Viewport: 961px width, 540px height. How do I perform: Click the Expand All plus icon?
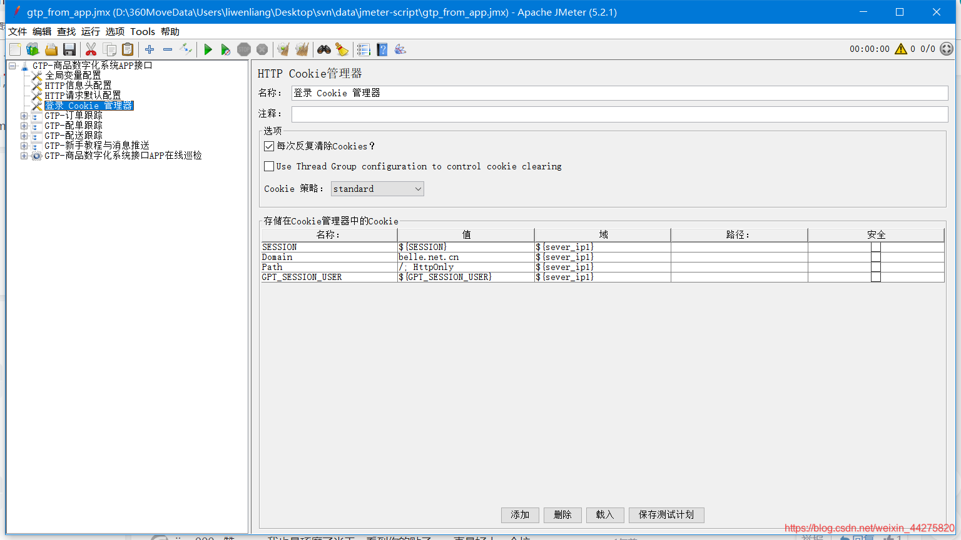[x=150, y=49]
